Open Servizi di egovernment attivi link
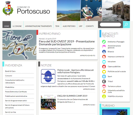The width and height of the screenshot is (133, 115). tap(16, 101)
